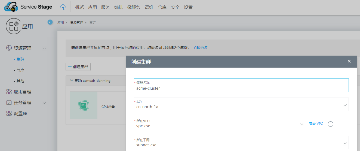Click the 创建集群 button
Image resolution: width=360 pixels, height=151 pixels.
click(78, 67)
